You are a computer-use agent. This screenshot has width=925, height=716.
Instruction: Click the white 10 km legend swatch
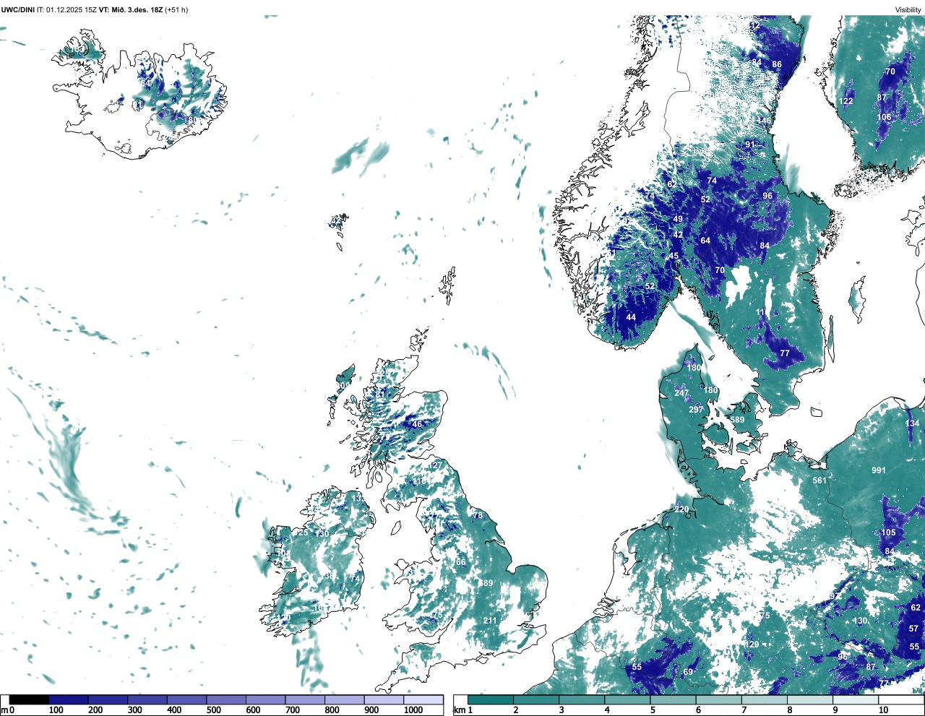pos(902,699)
